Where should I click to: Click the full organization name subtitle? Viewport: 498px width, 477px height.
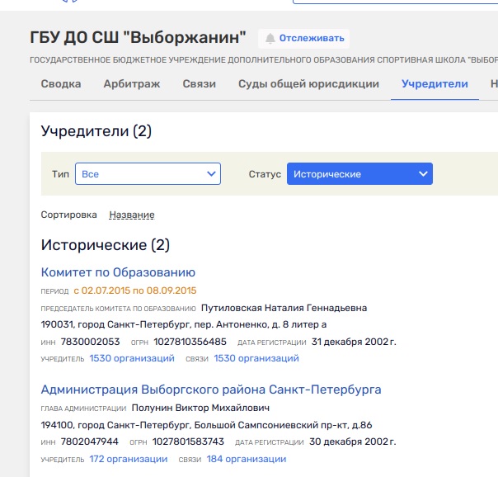[264, 60]
